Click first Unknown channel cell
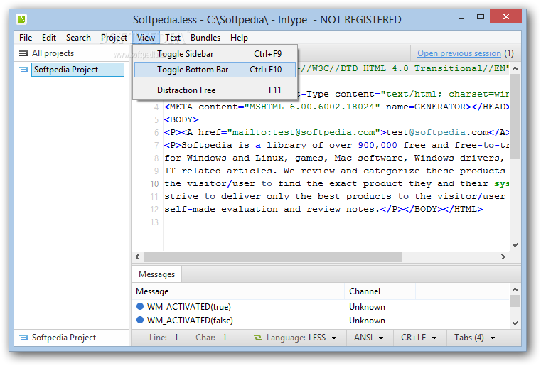Viewport: 541px width, 366px height. click(x=367, y=307)
